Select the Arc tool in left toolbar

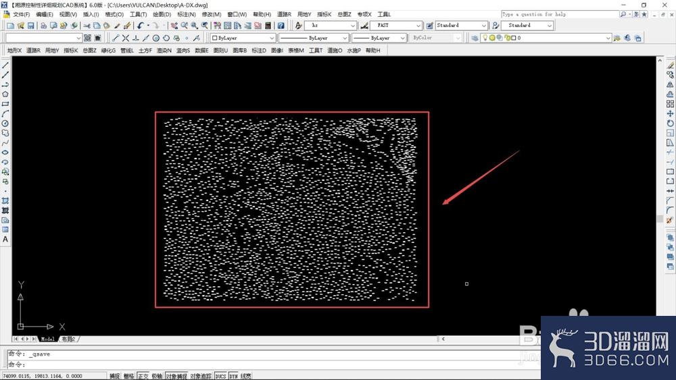(5, 113)
